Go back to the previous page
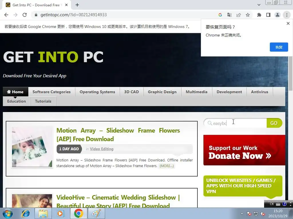The height and width of the screenshot is (219, 293). coord(6,15)
